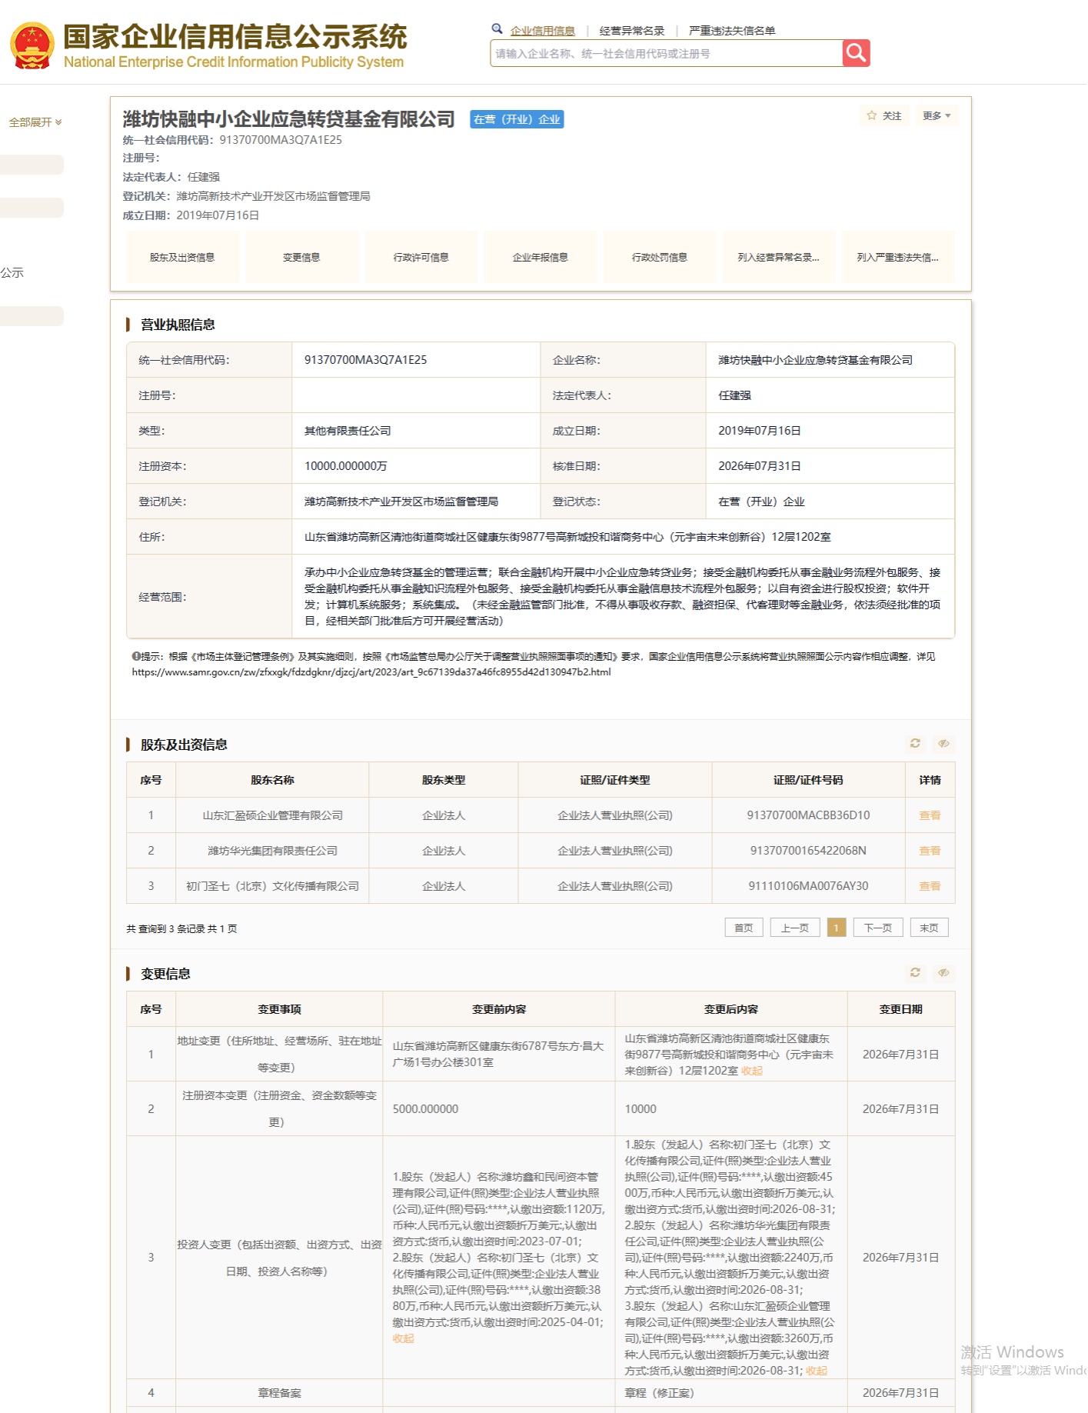Hide 变更信息 section via eye icon
Viewport: 1088px width, 1413px height.
click(943, 972)
